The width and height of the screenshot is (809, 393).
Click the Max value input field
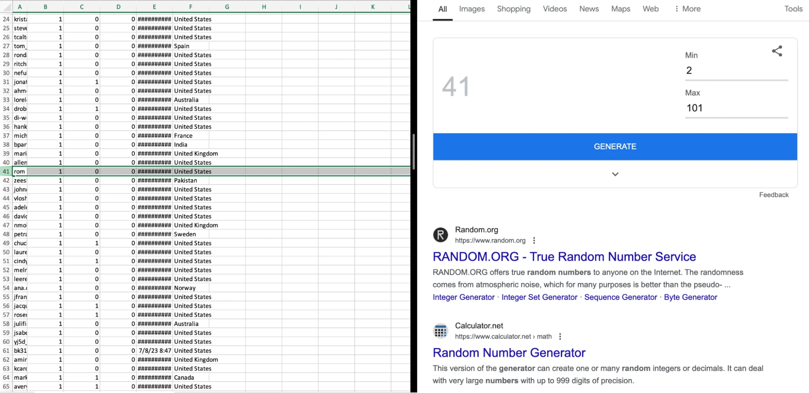click(x=736, y=108)
